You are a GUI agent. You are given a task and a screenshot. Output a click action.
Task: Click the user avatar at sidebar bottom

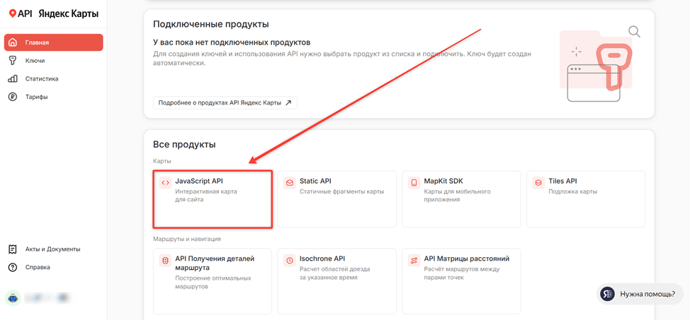(x=13, y=298)
